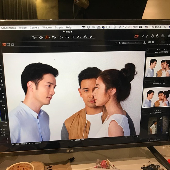Activate the Pan hand tool
Screen dimensions: 170x170
pyautogui.click(x=40, y=37)
